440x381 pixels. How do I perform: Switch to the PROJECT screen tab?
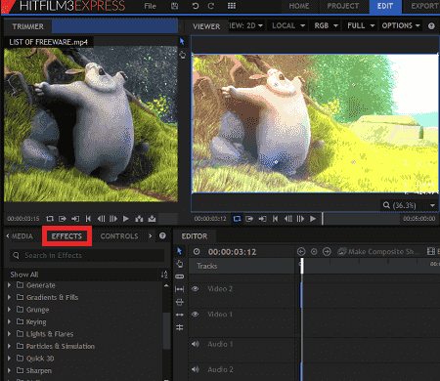pyautogui.click(x=343, y=6)
